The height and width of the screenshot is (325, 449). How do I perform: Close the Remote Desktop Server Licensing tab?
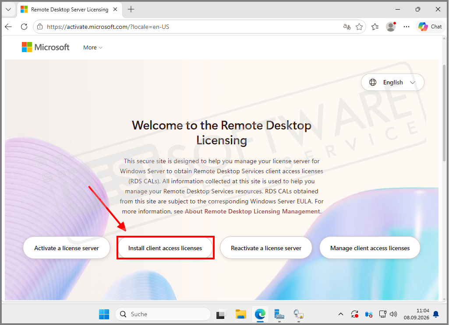tap(115, 10)
